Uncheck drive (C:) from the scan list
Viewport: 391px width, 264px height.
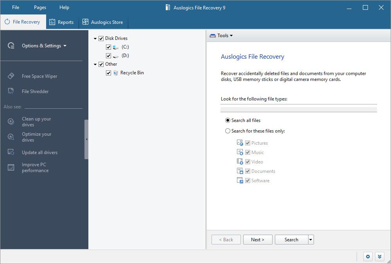108,47
